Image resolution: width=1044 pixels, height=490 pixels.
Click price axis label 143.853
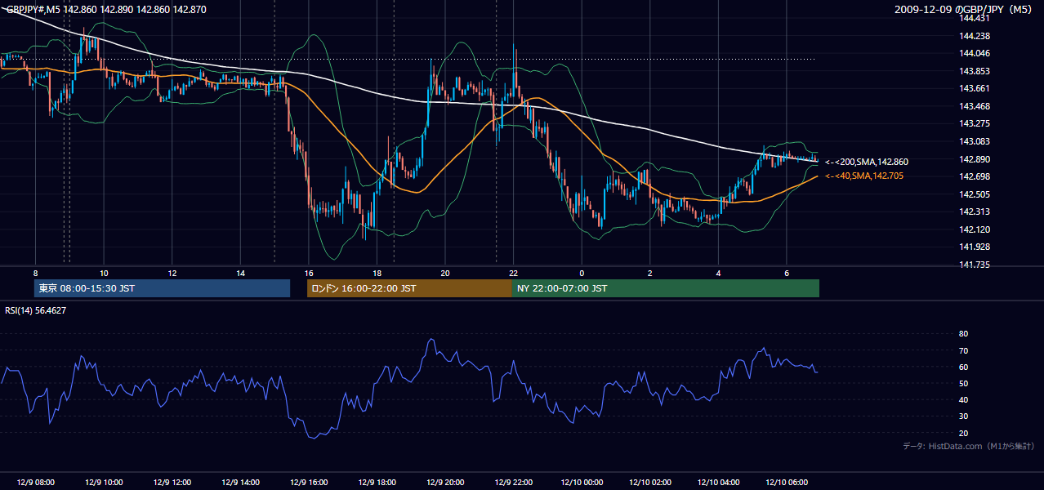974,71
